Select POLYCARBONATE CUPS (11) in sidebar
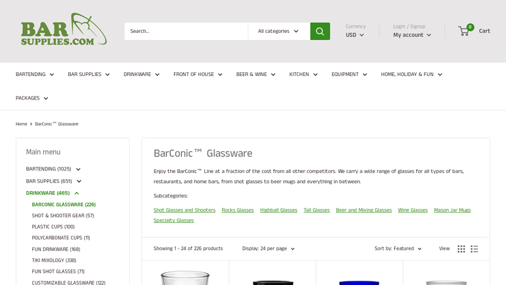This screenshot has width=506, height=285. (61, 238)
